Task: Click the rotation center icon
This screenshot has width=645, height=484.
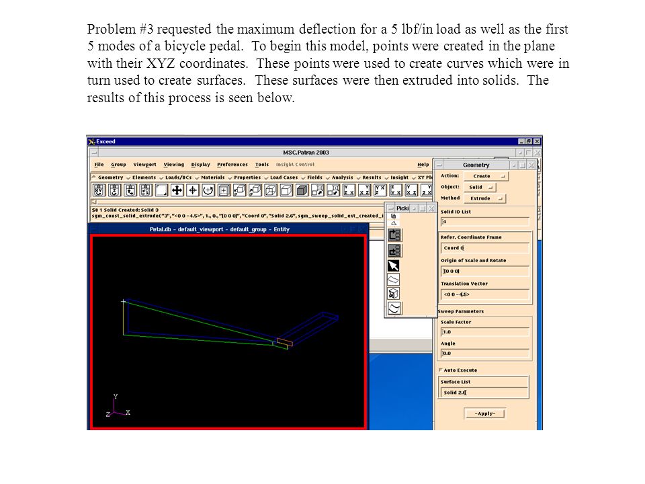Action: 208,190
